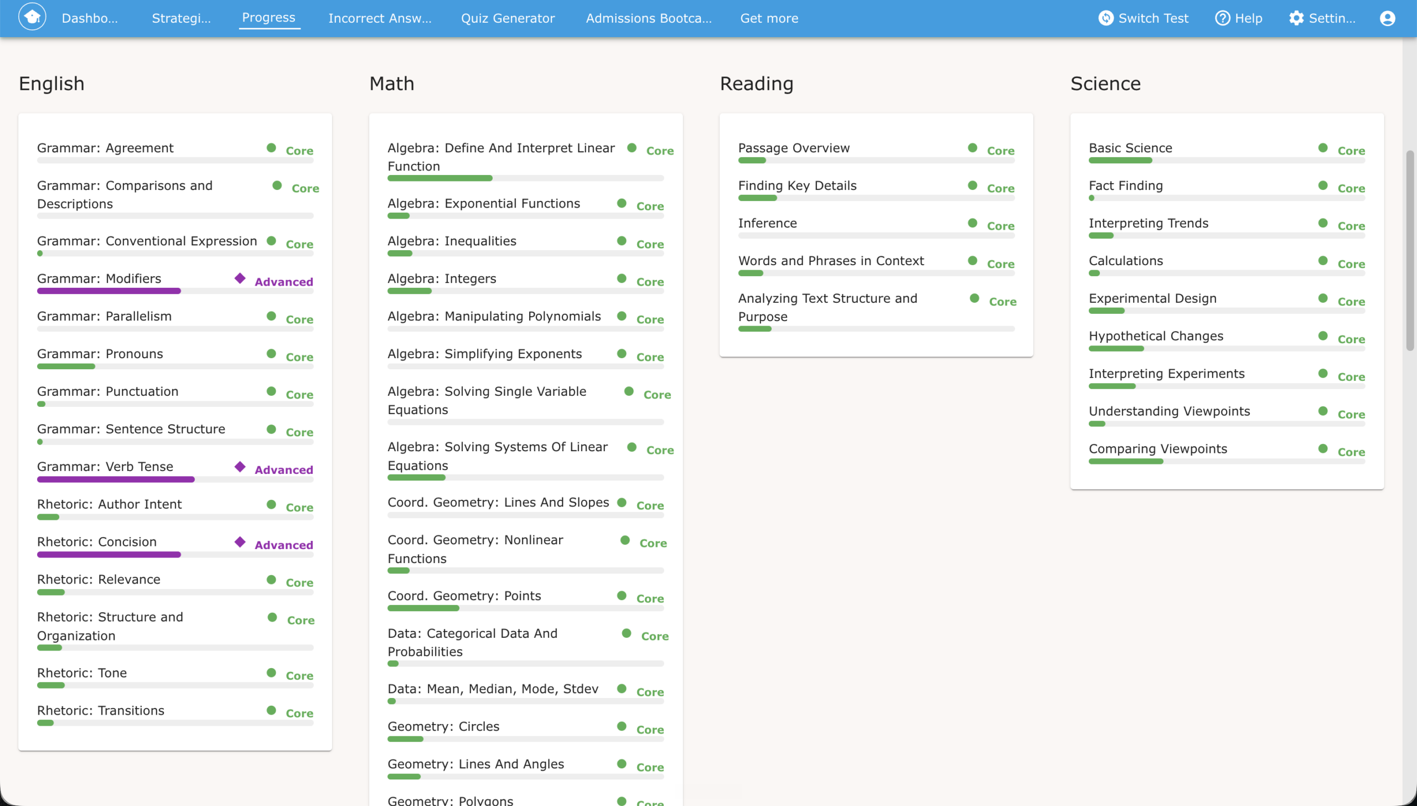Click the Help button label

click(1248, 18)
